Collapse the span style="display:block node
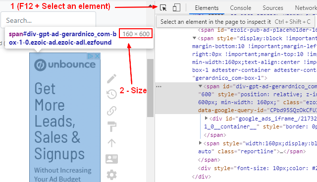 pos(195,38)
